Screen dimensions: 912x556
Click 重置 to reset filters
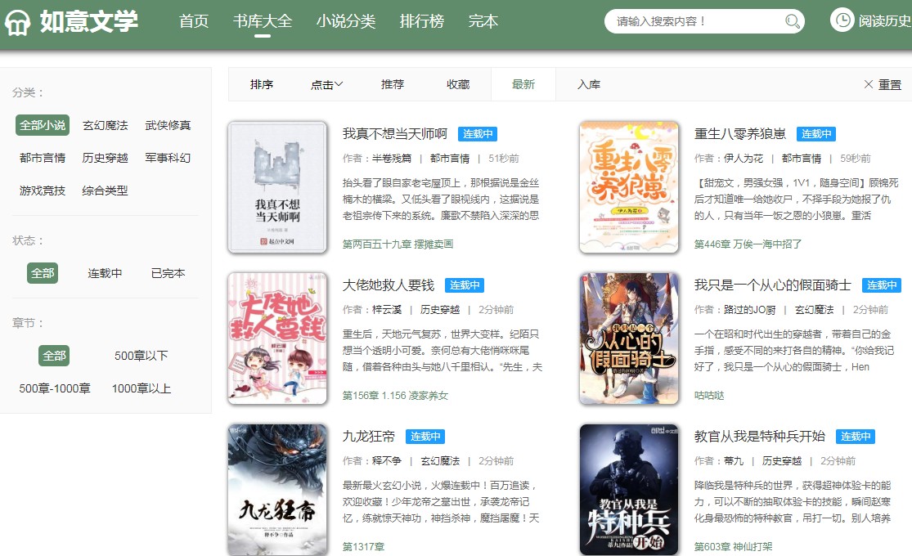[x=889, y=85]
